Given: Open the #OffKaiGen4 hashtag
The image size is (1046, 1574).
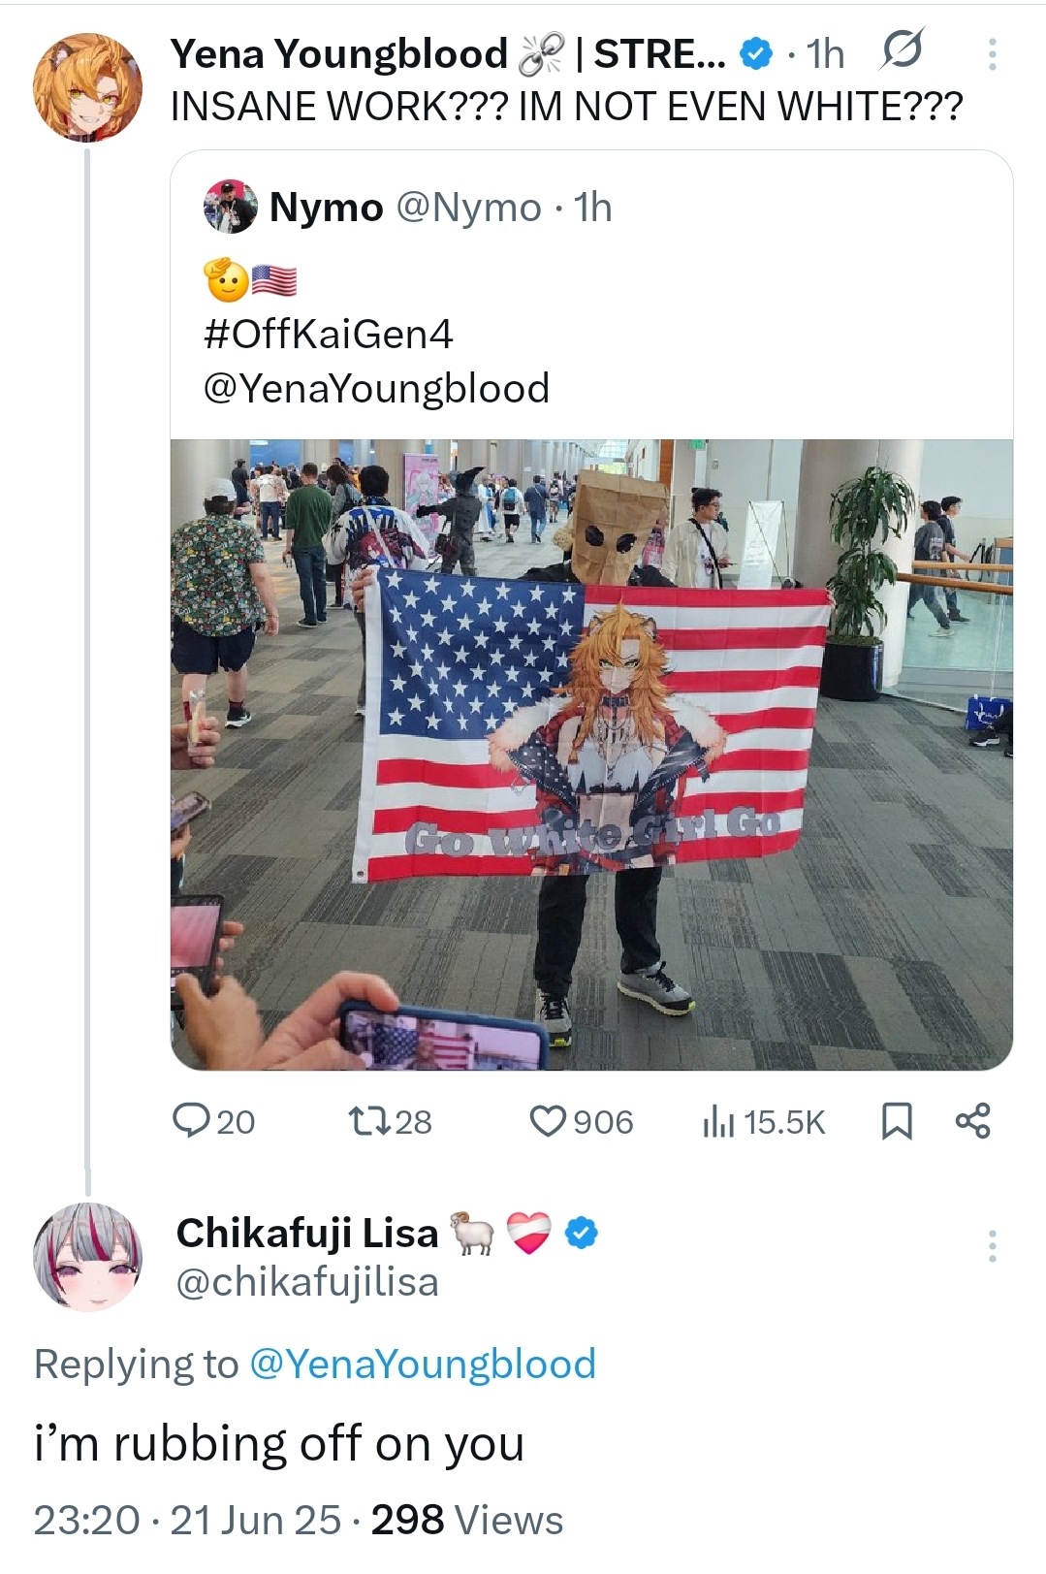Looking at the screenshot, I should (x=329, y=335).
